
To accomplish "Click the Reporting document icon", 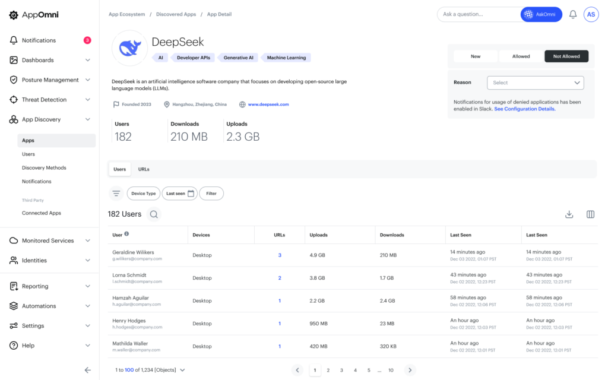I will tap(14, 286).
